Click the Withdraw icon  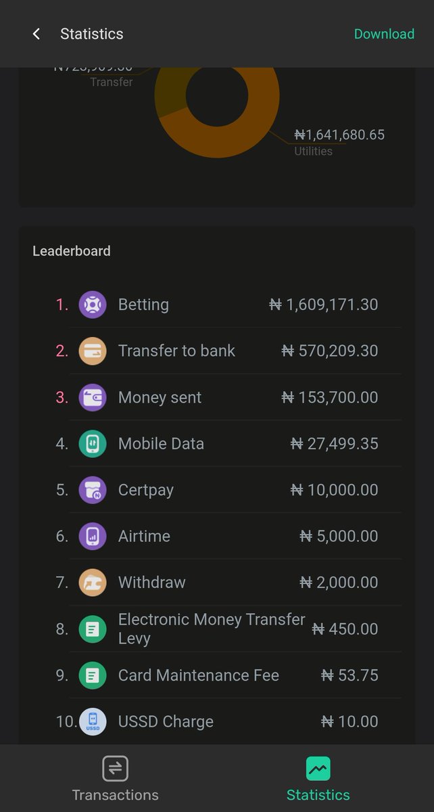[93, 583]
